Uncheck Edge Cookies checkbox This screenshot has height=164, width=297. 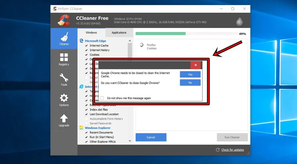pos(86,55)
